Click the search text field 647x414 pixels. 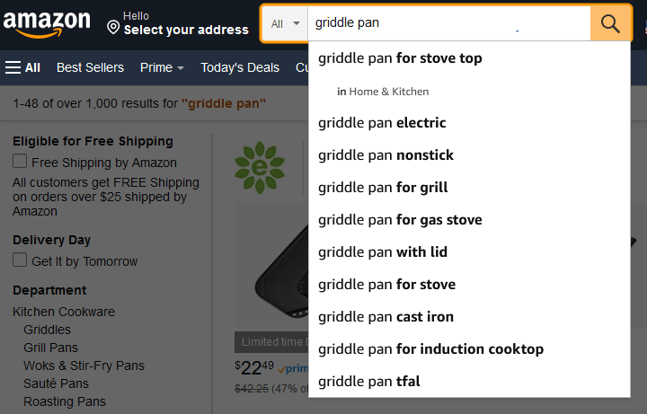(449, 23)
